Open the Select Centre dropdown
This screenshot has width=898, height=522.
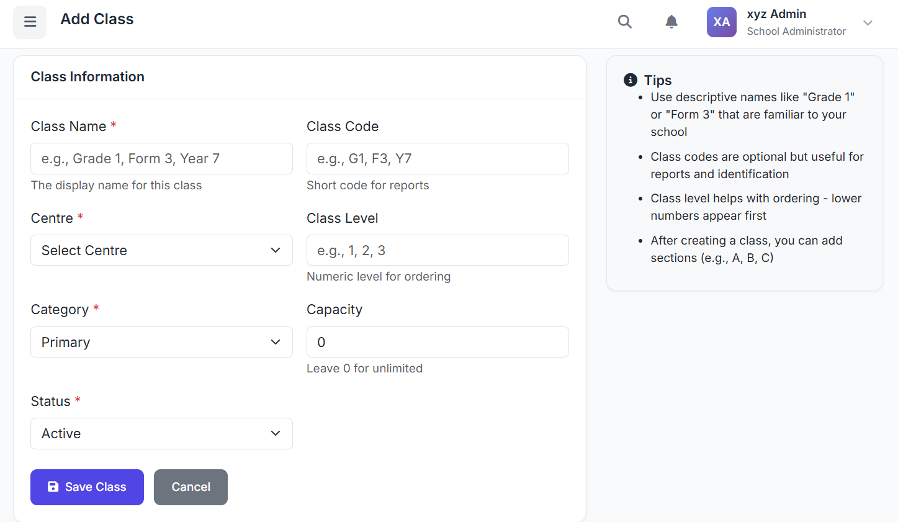161,250
